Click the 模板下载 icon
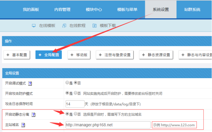 click(x=94, y=26)
